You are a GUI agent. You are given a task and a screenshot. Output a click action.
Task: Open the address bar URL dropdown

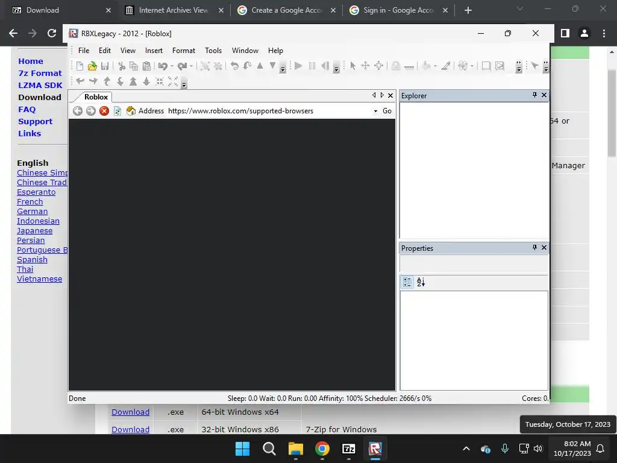(x=375, y=112)
